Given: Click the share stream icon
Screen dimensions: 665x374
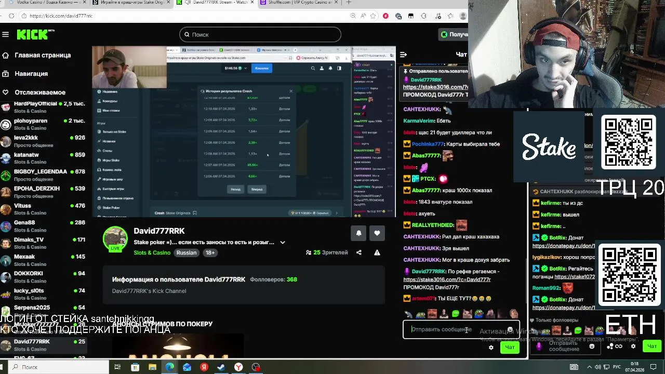Looking at the screenshot, I should tap(358, 253).
